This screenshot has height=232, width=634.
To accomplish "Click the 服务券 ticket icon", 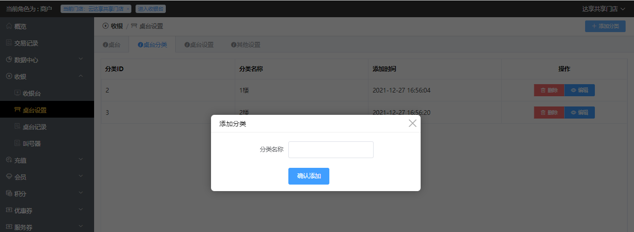I will [9, 227].
